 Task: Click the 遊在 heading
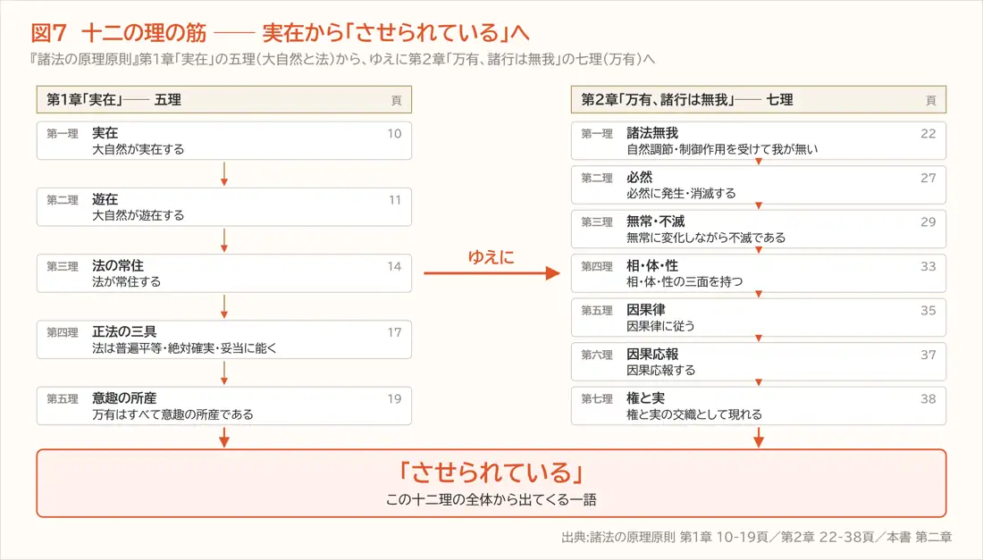pyautogui.click(x=105, y=199)
